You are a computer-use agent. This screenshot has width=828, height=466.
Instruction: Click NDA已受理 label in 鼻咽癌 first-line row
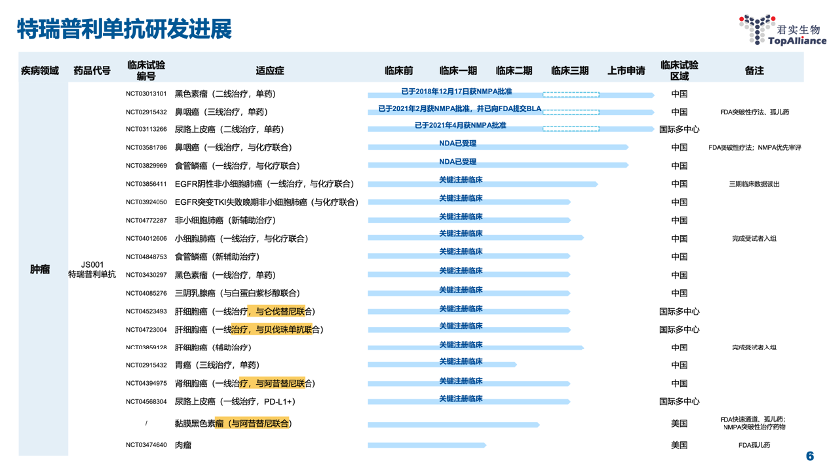tap(458, 143)
